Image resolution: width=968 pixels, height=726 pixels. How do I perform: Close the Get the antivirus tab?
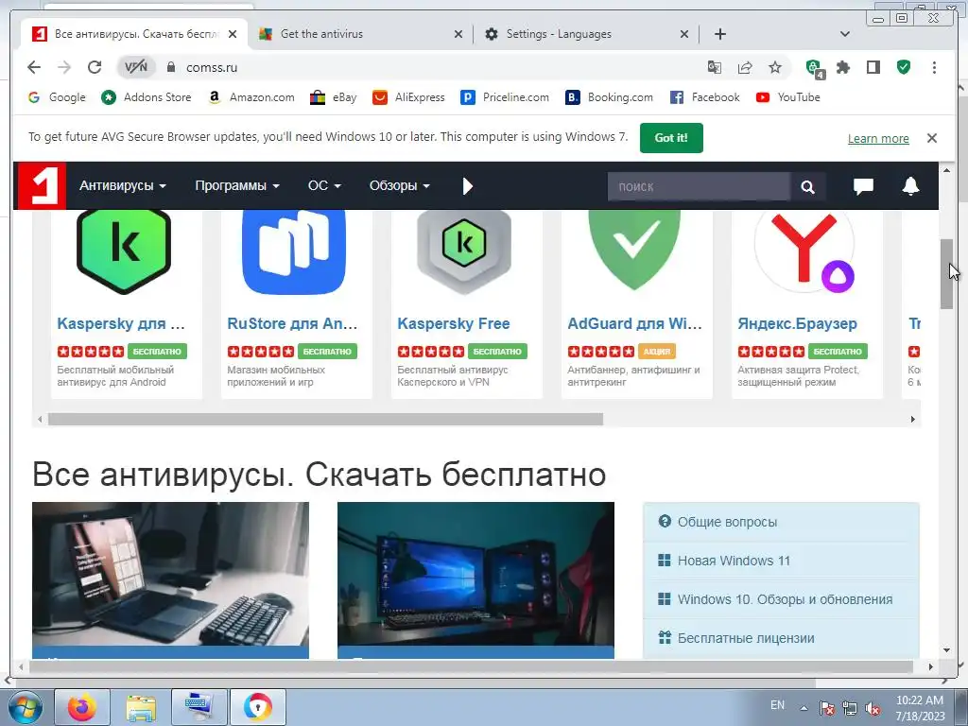click(458, 35)
